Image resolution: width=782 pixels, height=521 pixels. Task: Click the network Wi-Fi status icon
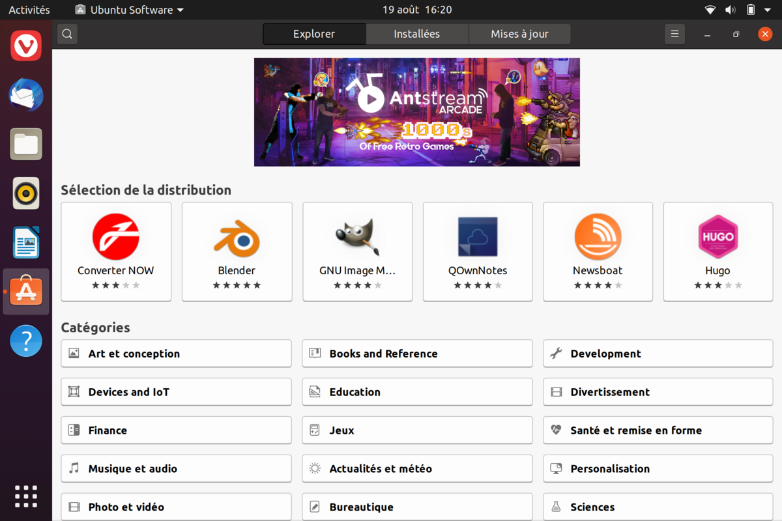click(710, 10)
